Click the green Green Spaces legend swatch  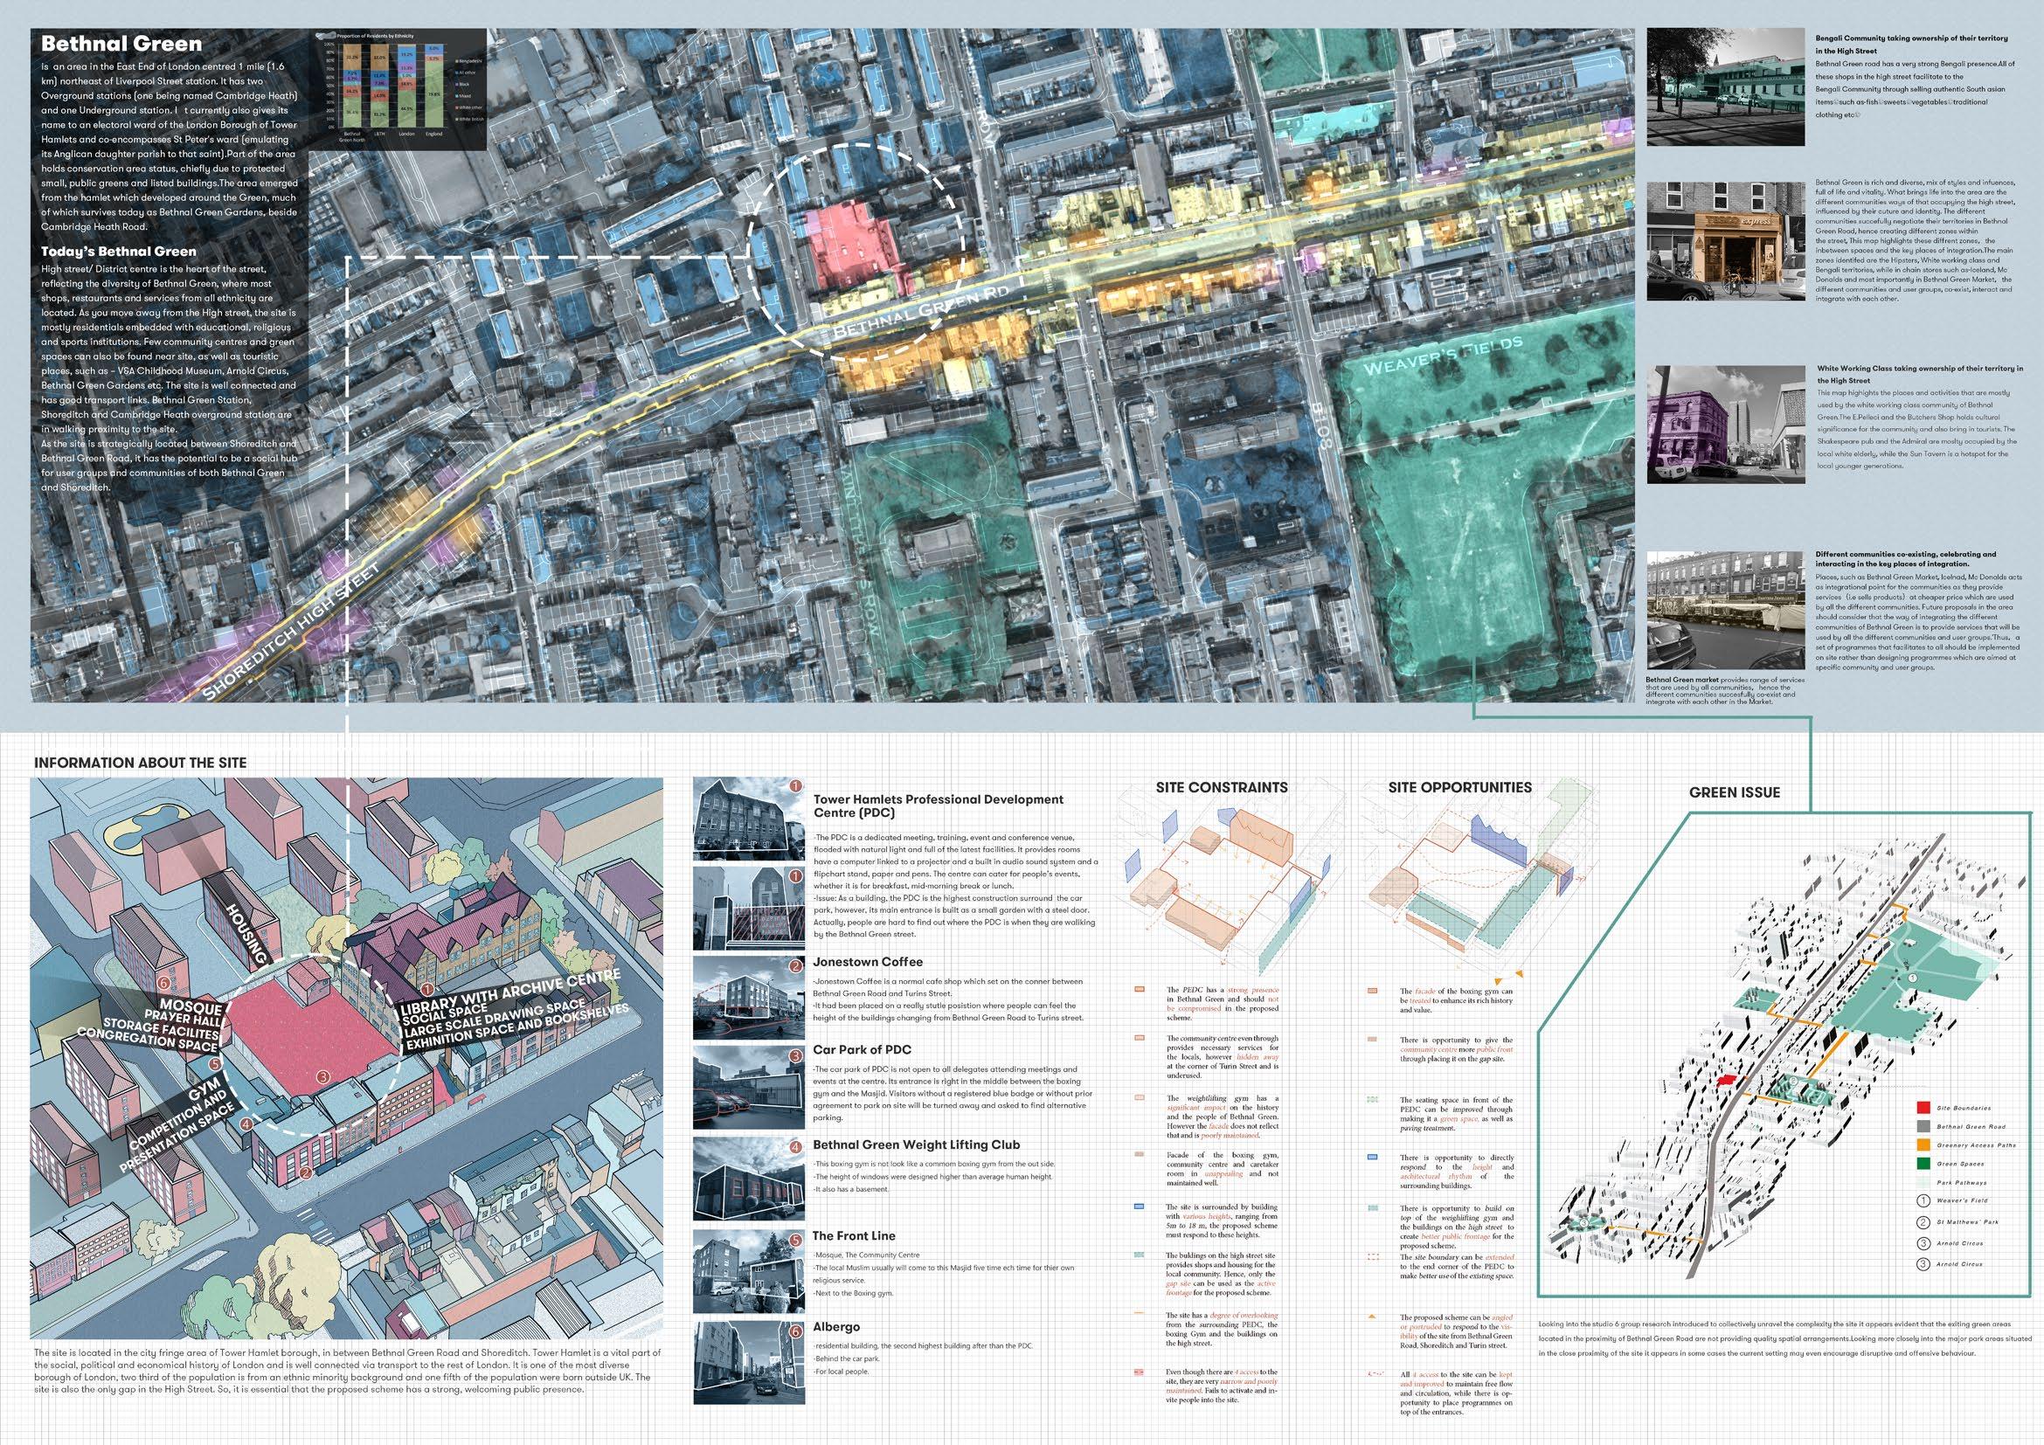(1923, 1164)
